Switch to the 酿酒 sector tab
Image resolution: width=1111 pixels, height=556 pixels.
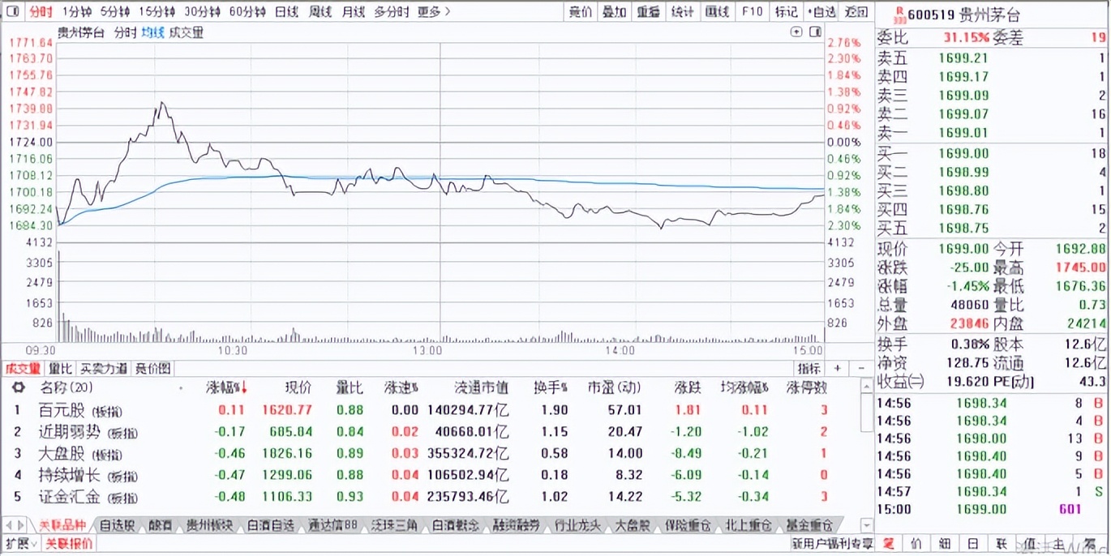click(158, 524)
